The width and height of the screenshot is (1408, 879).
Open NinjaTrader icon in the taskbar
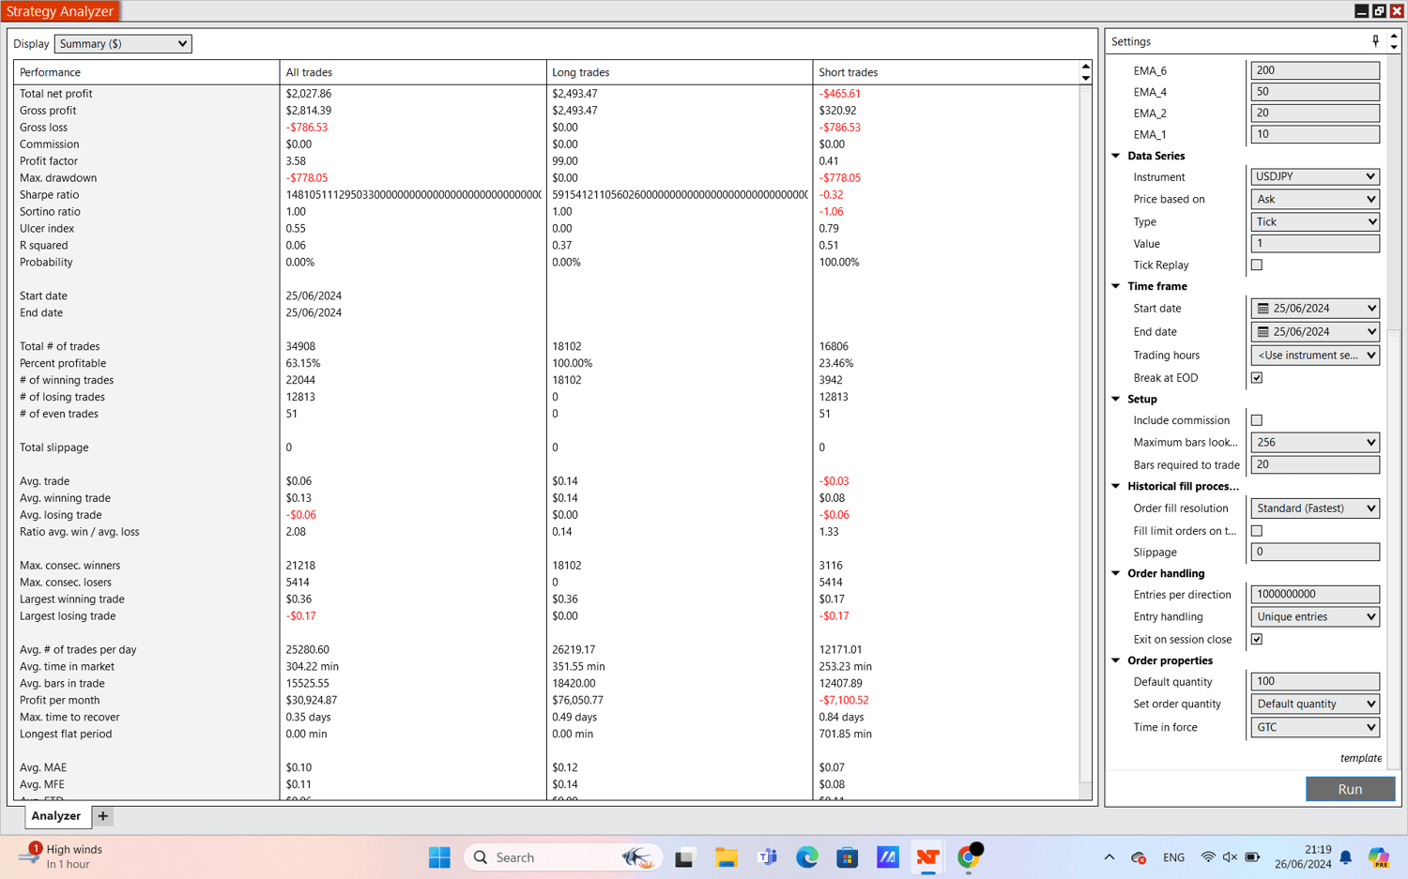(x=927, y=857)
